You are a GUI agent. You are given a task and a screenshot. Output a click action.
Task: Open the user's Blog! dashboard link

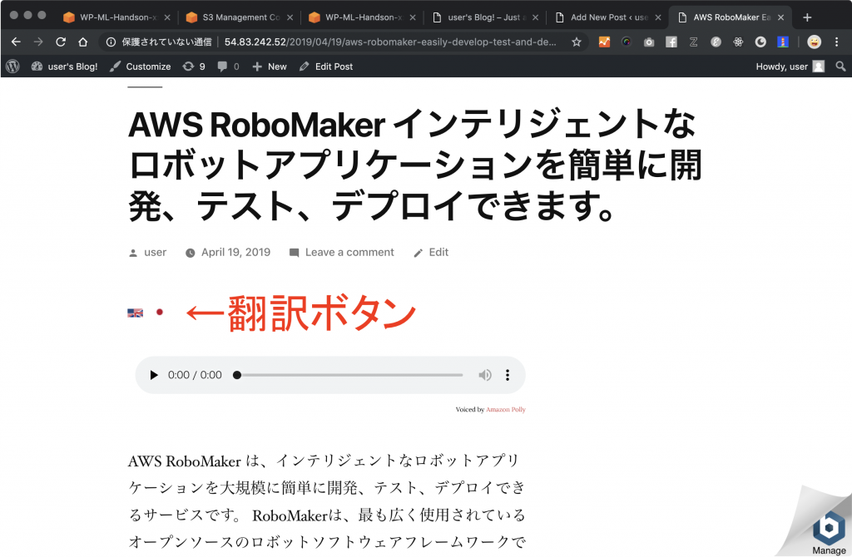64,67
